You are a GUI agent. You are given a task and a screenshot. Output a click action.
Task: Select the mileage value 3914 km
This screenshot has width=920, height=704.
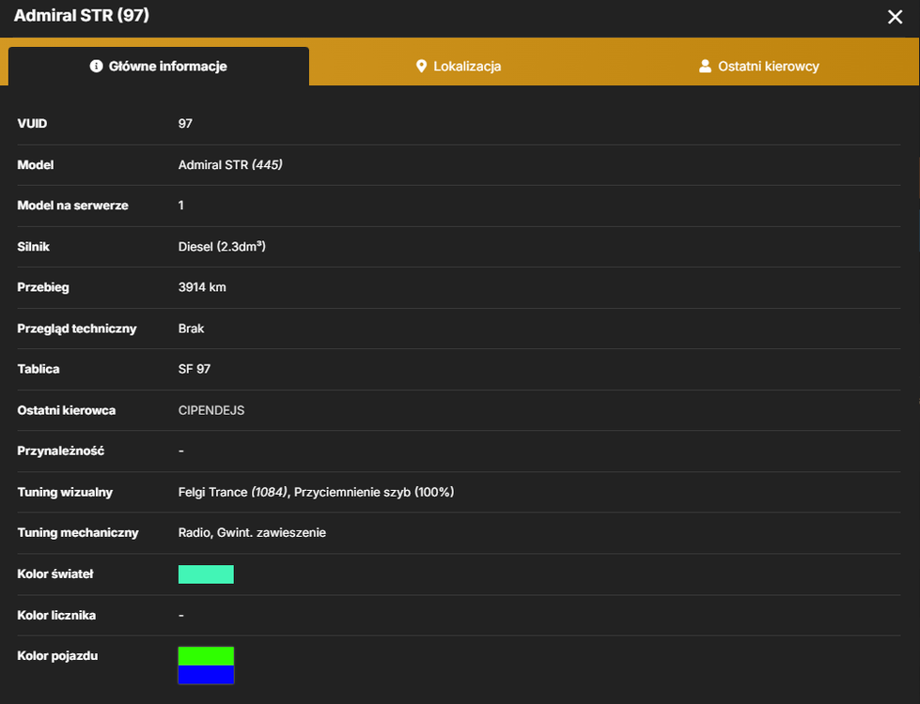202,287
